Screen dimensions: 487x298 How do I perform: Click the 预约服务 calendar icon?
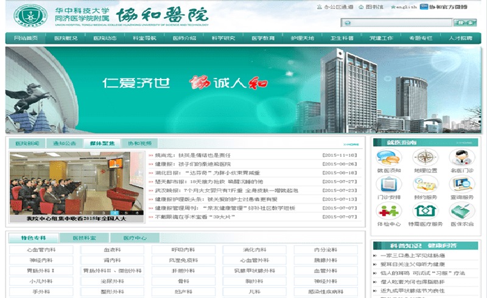tap(426, 185)
